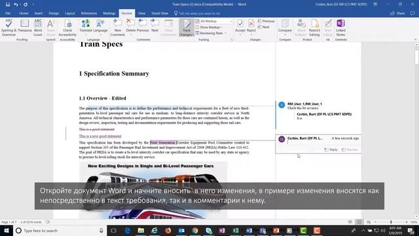
Task: Click the word count in the status bar
Action: pos(31,222)
